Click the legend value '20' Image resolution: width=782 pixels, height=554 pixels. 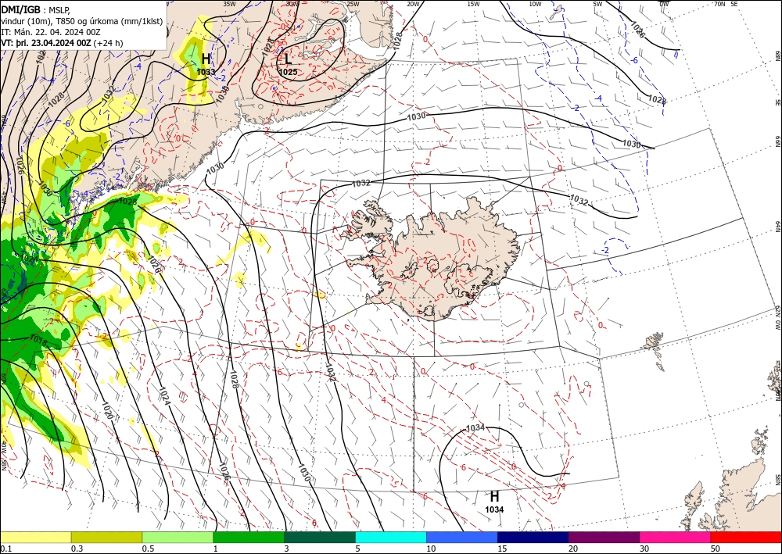pos(573,549)
